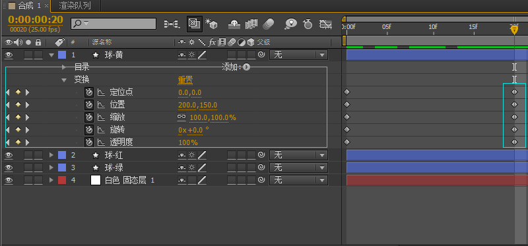Enable frame blending film-strip icon

coord(251,24)
